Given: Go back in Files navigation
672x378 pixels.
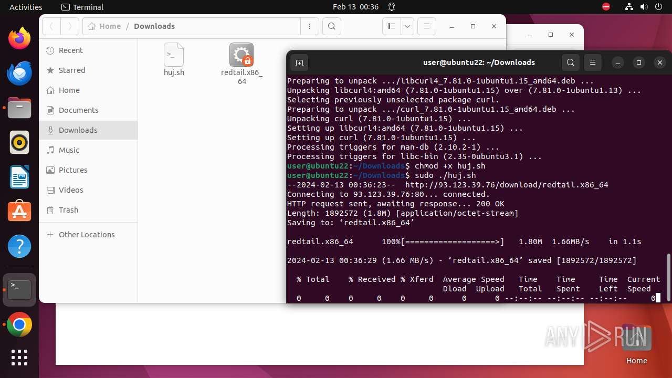Looking at the screenshot, I should pos(51,26).
